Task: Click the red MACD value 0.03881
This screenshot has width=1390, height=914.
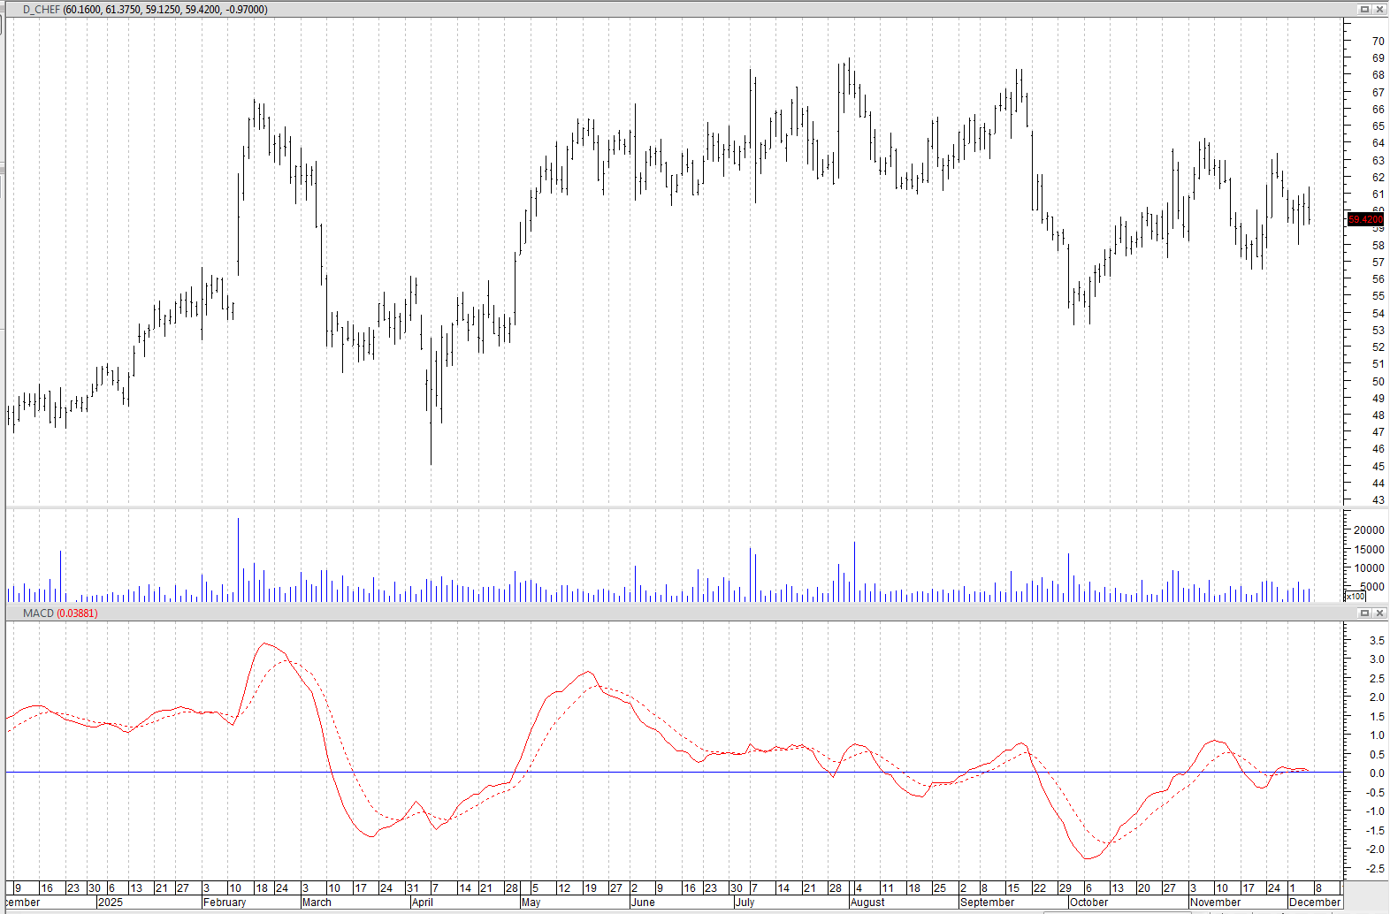Action: click(77, 613)
